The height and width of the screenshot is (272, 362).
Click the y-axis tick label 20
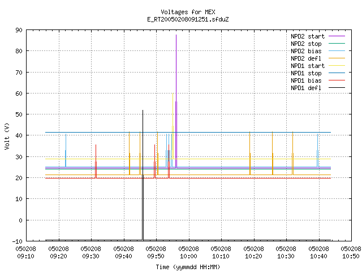(x=19, y=178)
